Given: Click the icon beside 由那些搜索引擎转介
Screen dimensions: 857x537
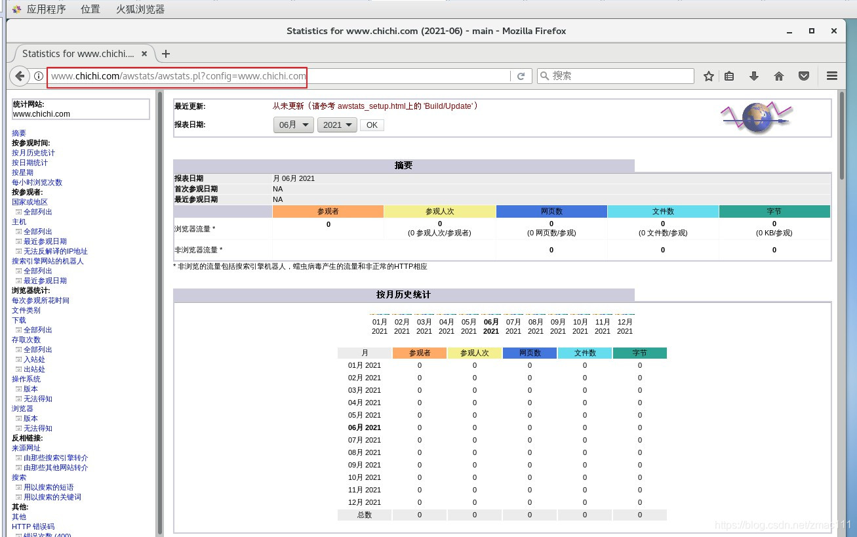Looking at the screenshot, I should (18, 458).
